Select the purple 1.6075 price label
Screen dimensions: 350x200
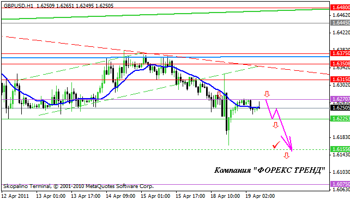click(x=340, y=184)
